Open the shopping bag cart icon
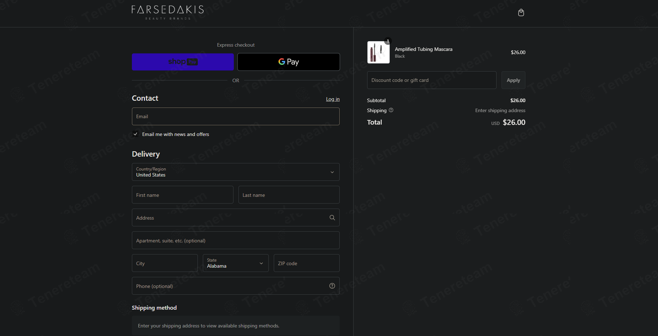 (x=521, y=13)
